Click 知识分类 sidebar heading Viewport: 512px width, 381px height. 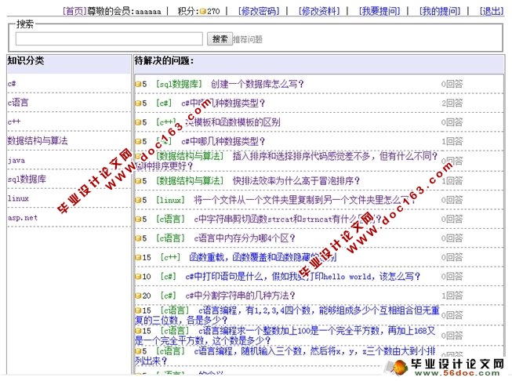tap(26, 60)
